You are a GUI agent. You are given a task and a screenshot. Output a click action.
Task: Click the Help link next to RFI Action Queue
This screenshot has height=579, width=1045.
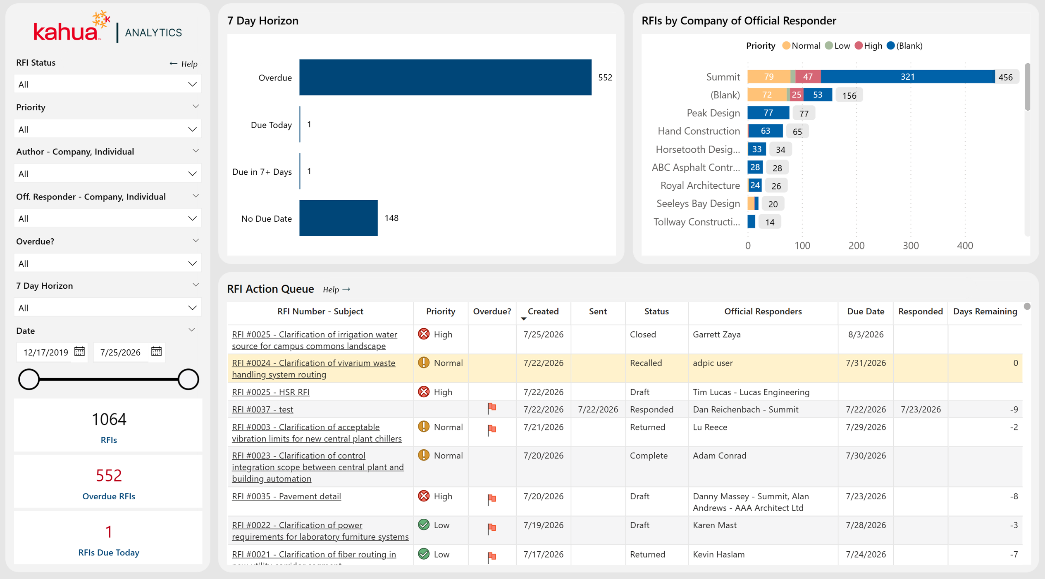click(x=336, y=289)
